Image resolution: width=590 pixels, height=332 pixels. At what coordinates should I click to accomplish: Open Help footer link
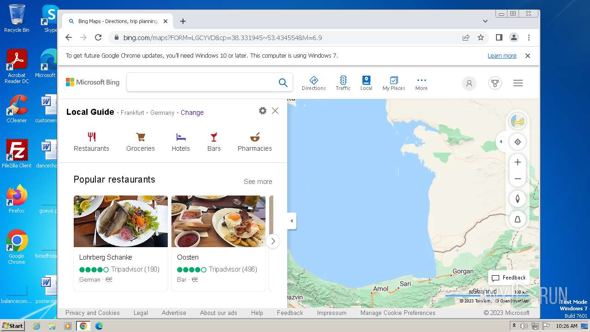click(257, 313)
